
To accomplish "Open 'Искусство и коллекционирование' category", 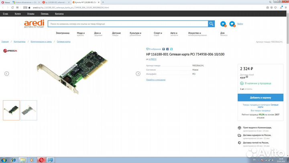I will point(197,34).
